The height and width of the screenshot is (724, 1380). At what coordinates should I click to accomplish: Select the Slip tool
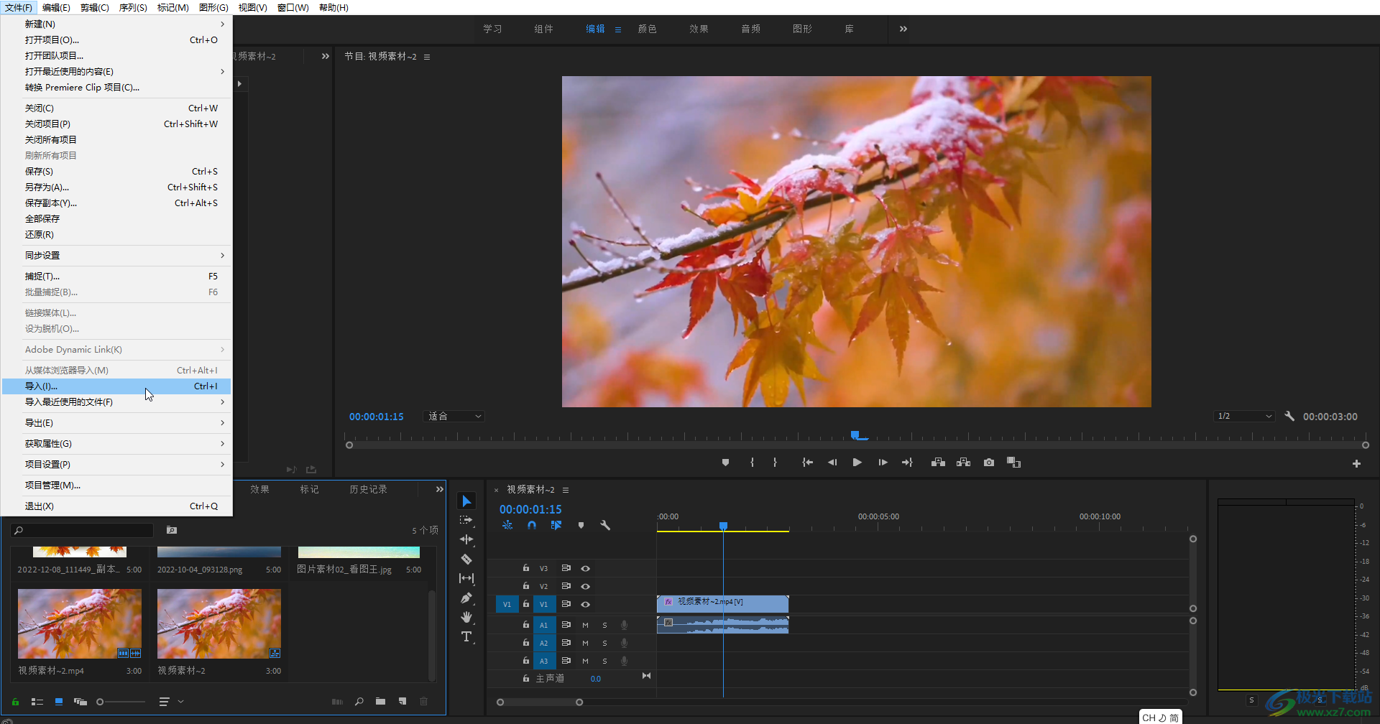466,578
